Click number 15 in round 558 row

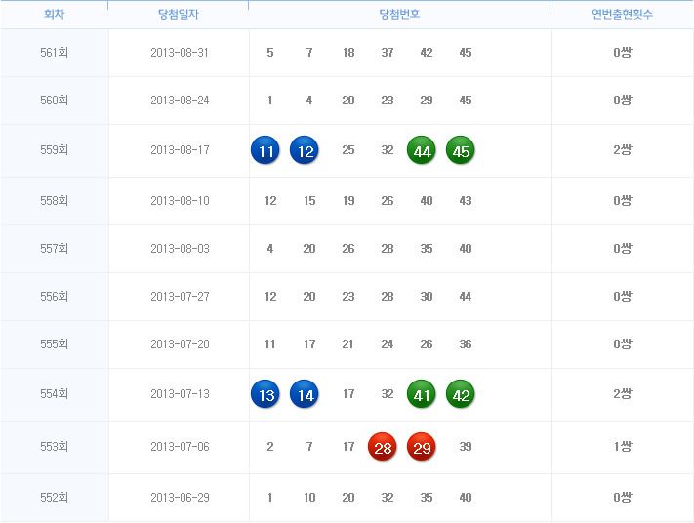(x=309, y=200)
